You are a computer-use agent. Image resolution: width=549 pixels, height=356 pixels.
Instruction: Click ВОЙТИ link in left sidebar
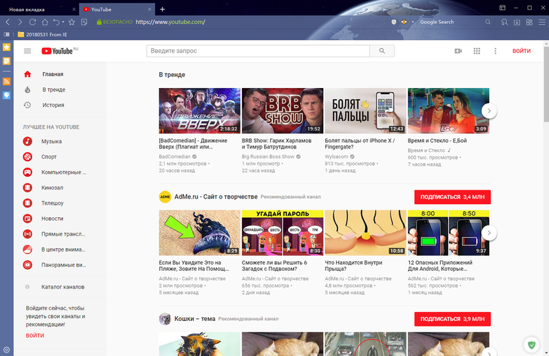pyautogui.click(x=34, y=335)
